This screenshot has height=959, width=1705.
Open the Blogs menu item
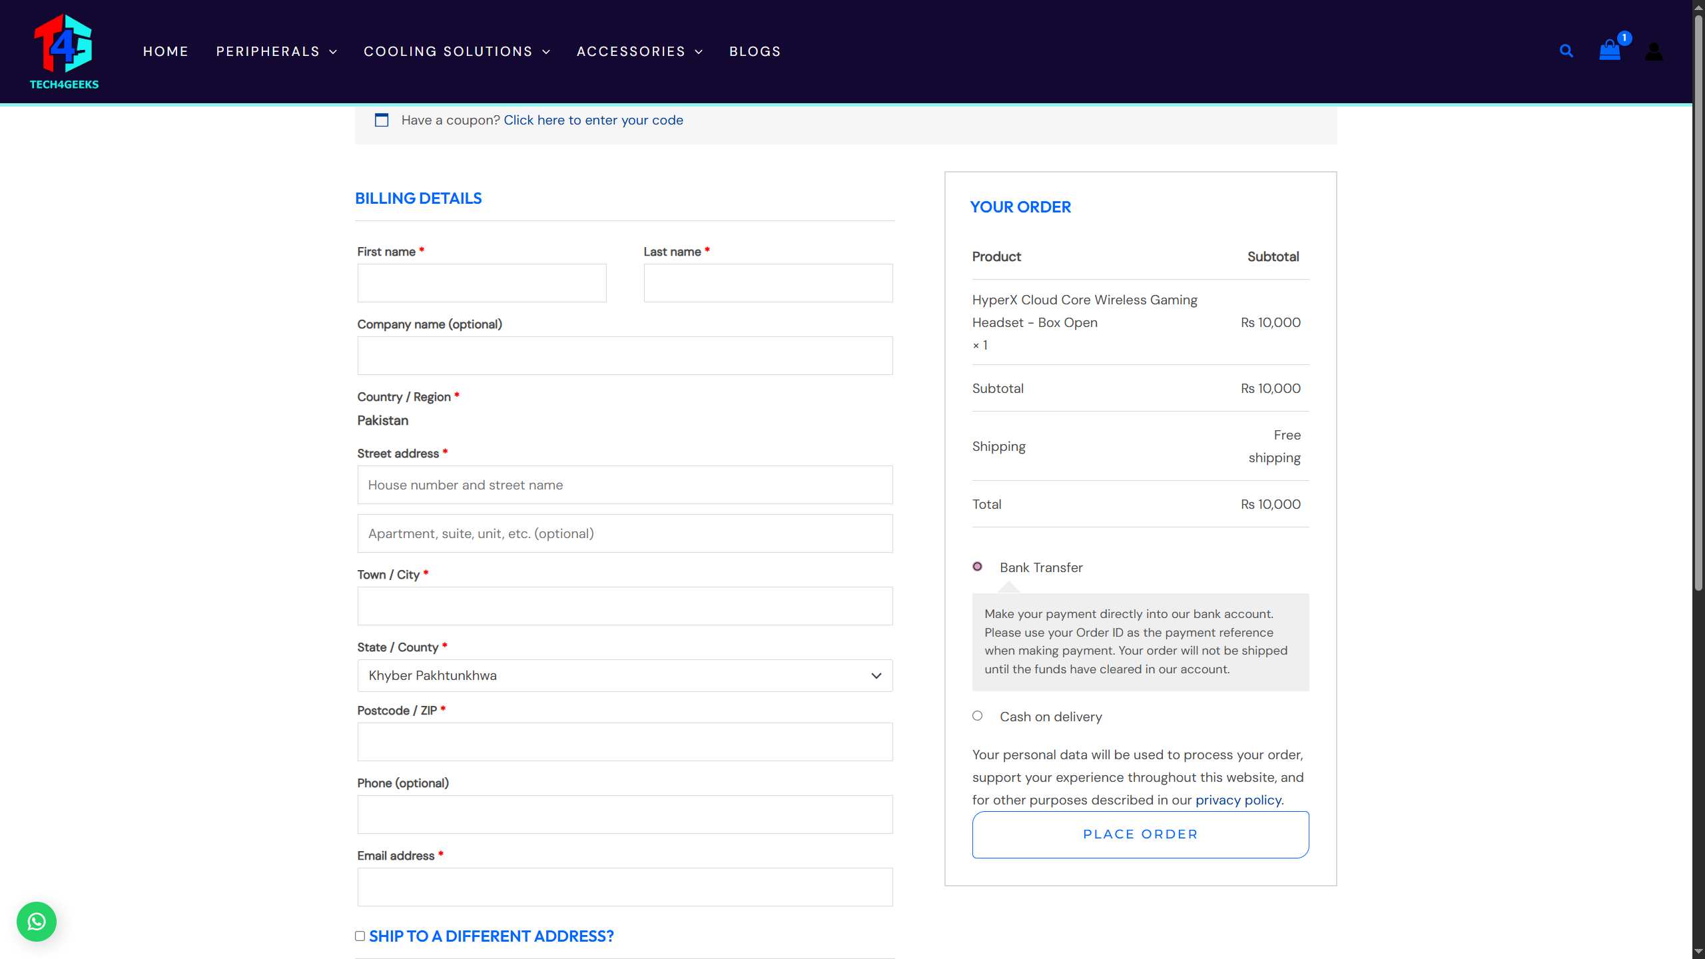(x=755, y=51)
